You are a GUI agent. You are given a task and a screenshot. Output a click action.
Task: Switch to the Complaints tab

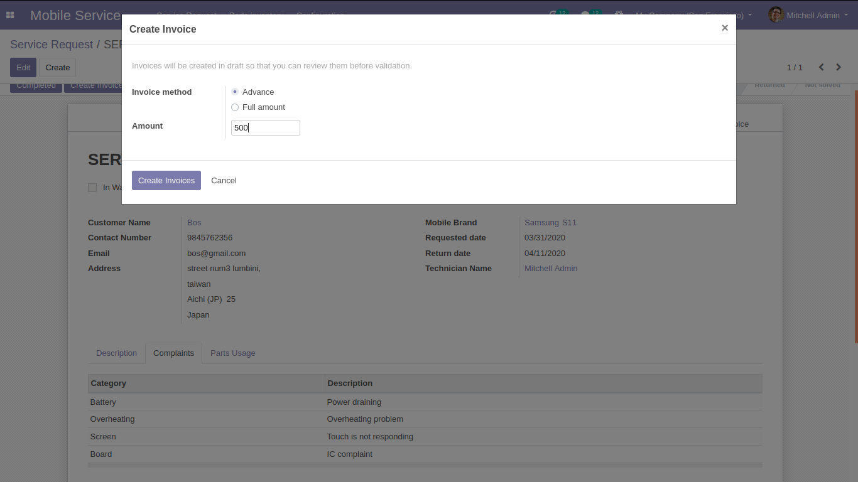tap(173, 353)
